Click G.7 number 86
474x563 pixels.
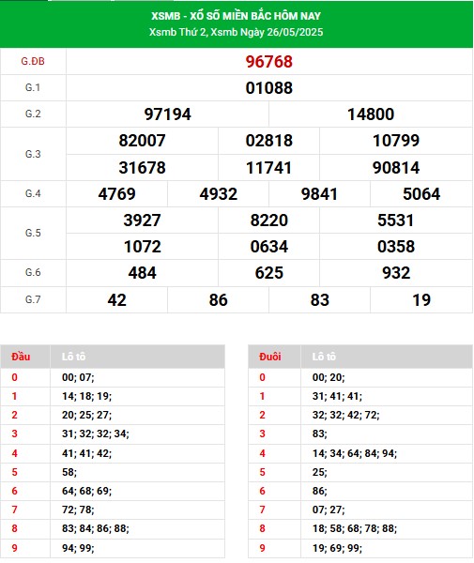[219, 300]
